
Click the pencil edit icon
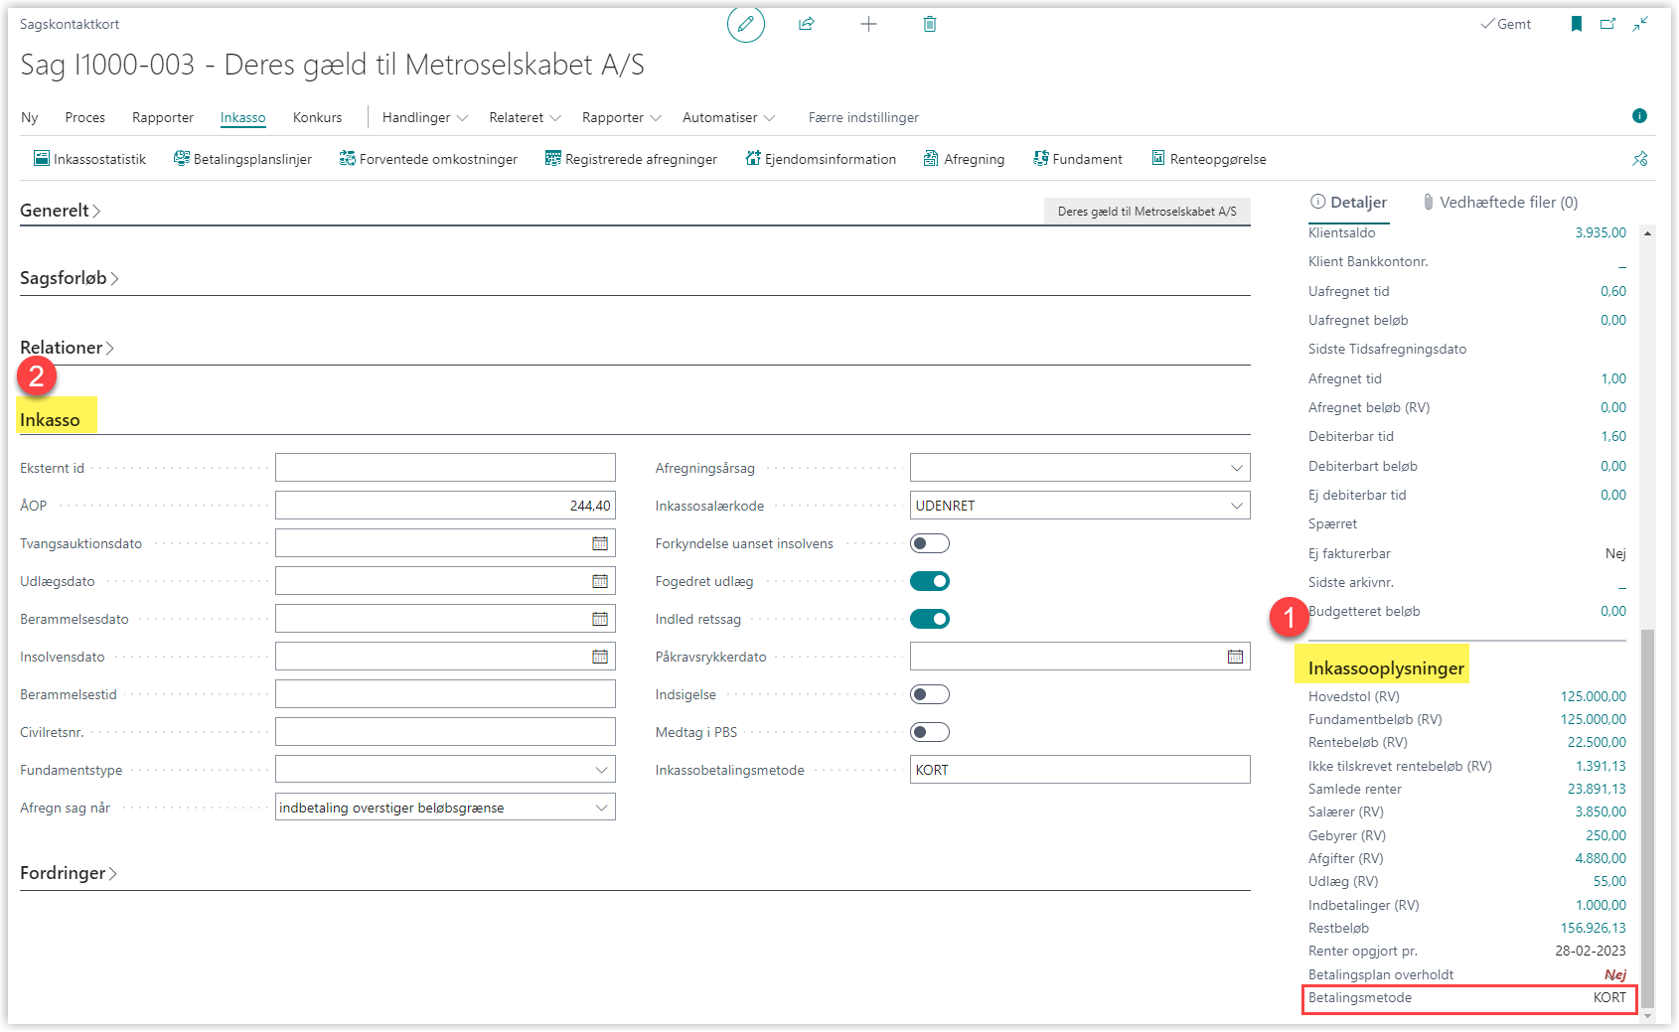745,24
